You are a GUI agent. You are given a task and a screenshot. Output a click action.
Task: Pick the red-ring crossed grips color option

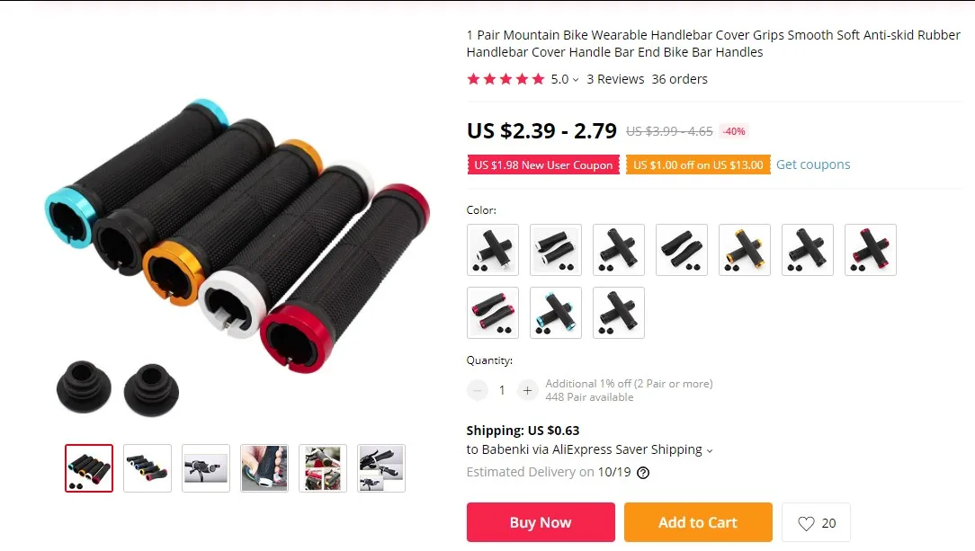(871, 250)
